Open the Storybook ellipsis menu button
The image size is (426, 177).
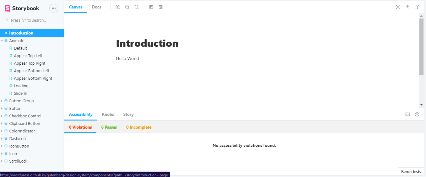pos(54,8)
